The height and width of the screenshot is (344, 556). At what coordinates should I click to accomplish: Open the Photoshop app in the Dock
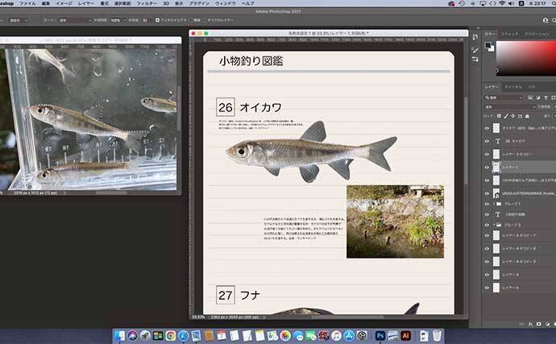click(x=380, y=335)
